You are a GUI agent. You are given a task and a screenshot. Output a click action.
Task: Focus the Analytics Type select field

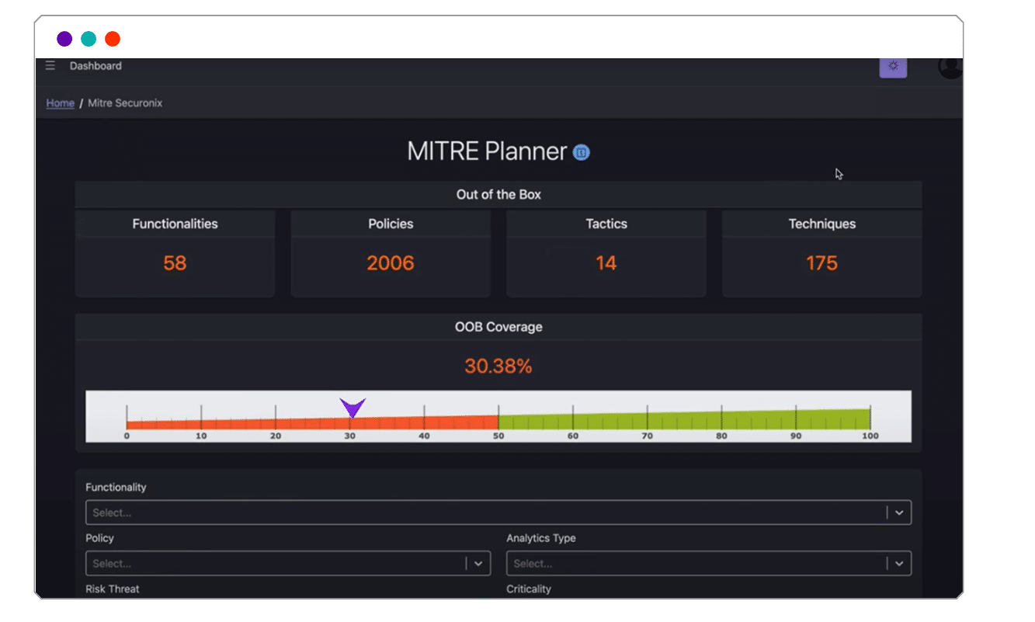[709, 564]
